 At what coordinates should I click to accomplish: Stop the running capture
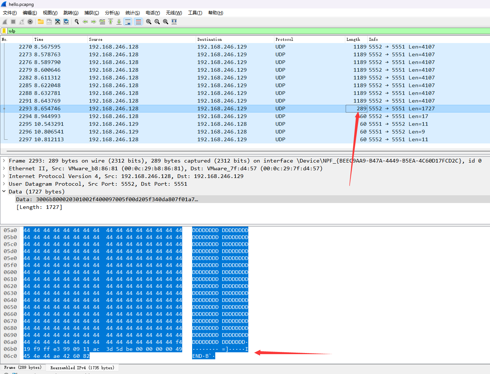tap(13, 22)
